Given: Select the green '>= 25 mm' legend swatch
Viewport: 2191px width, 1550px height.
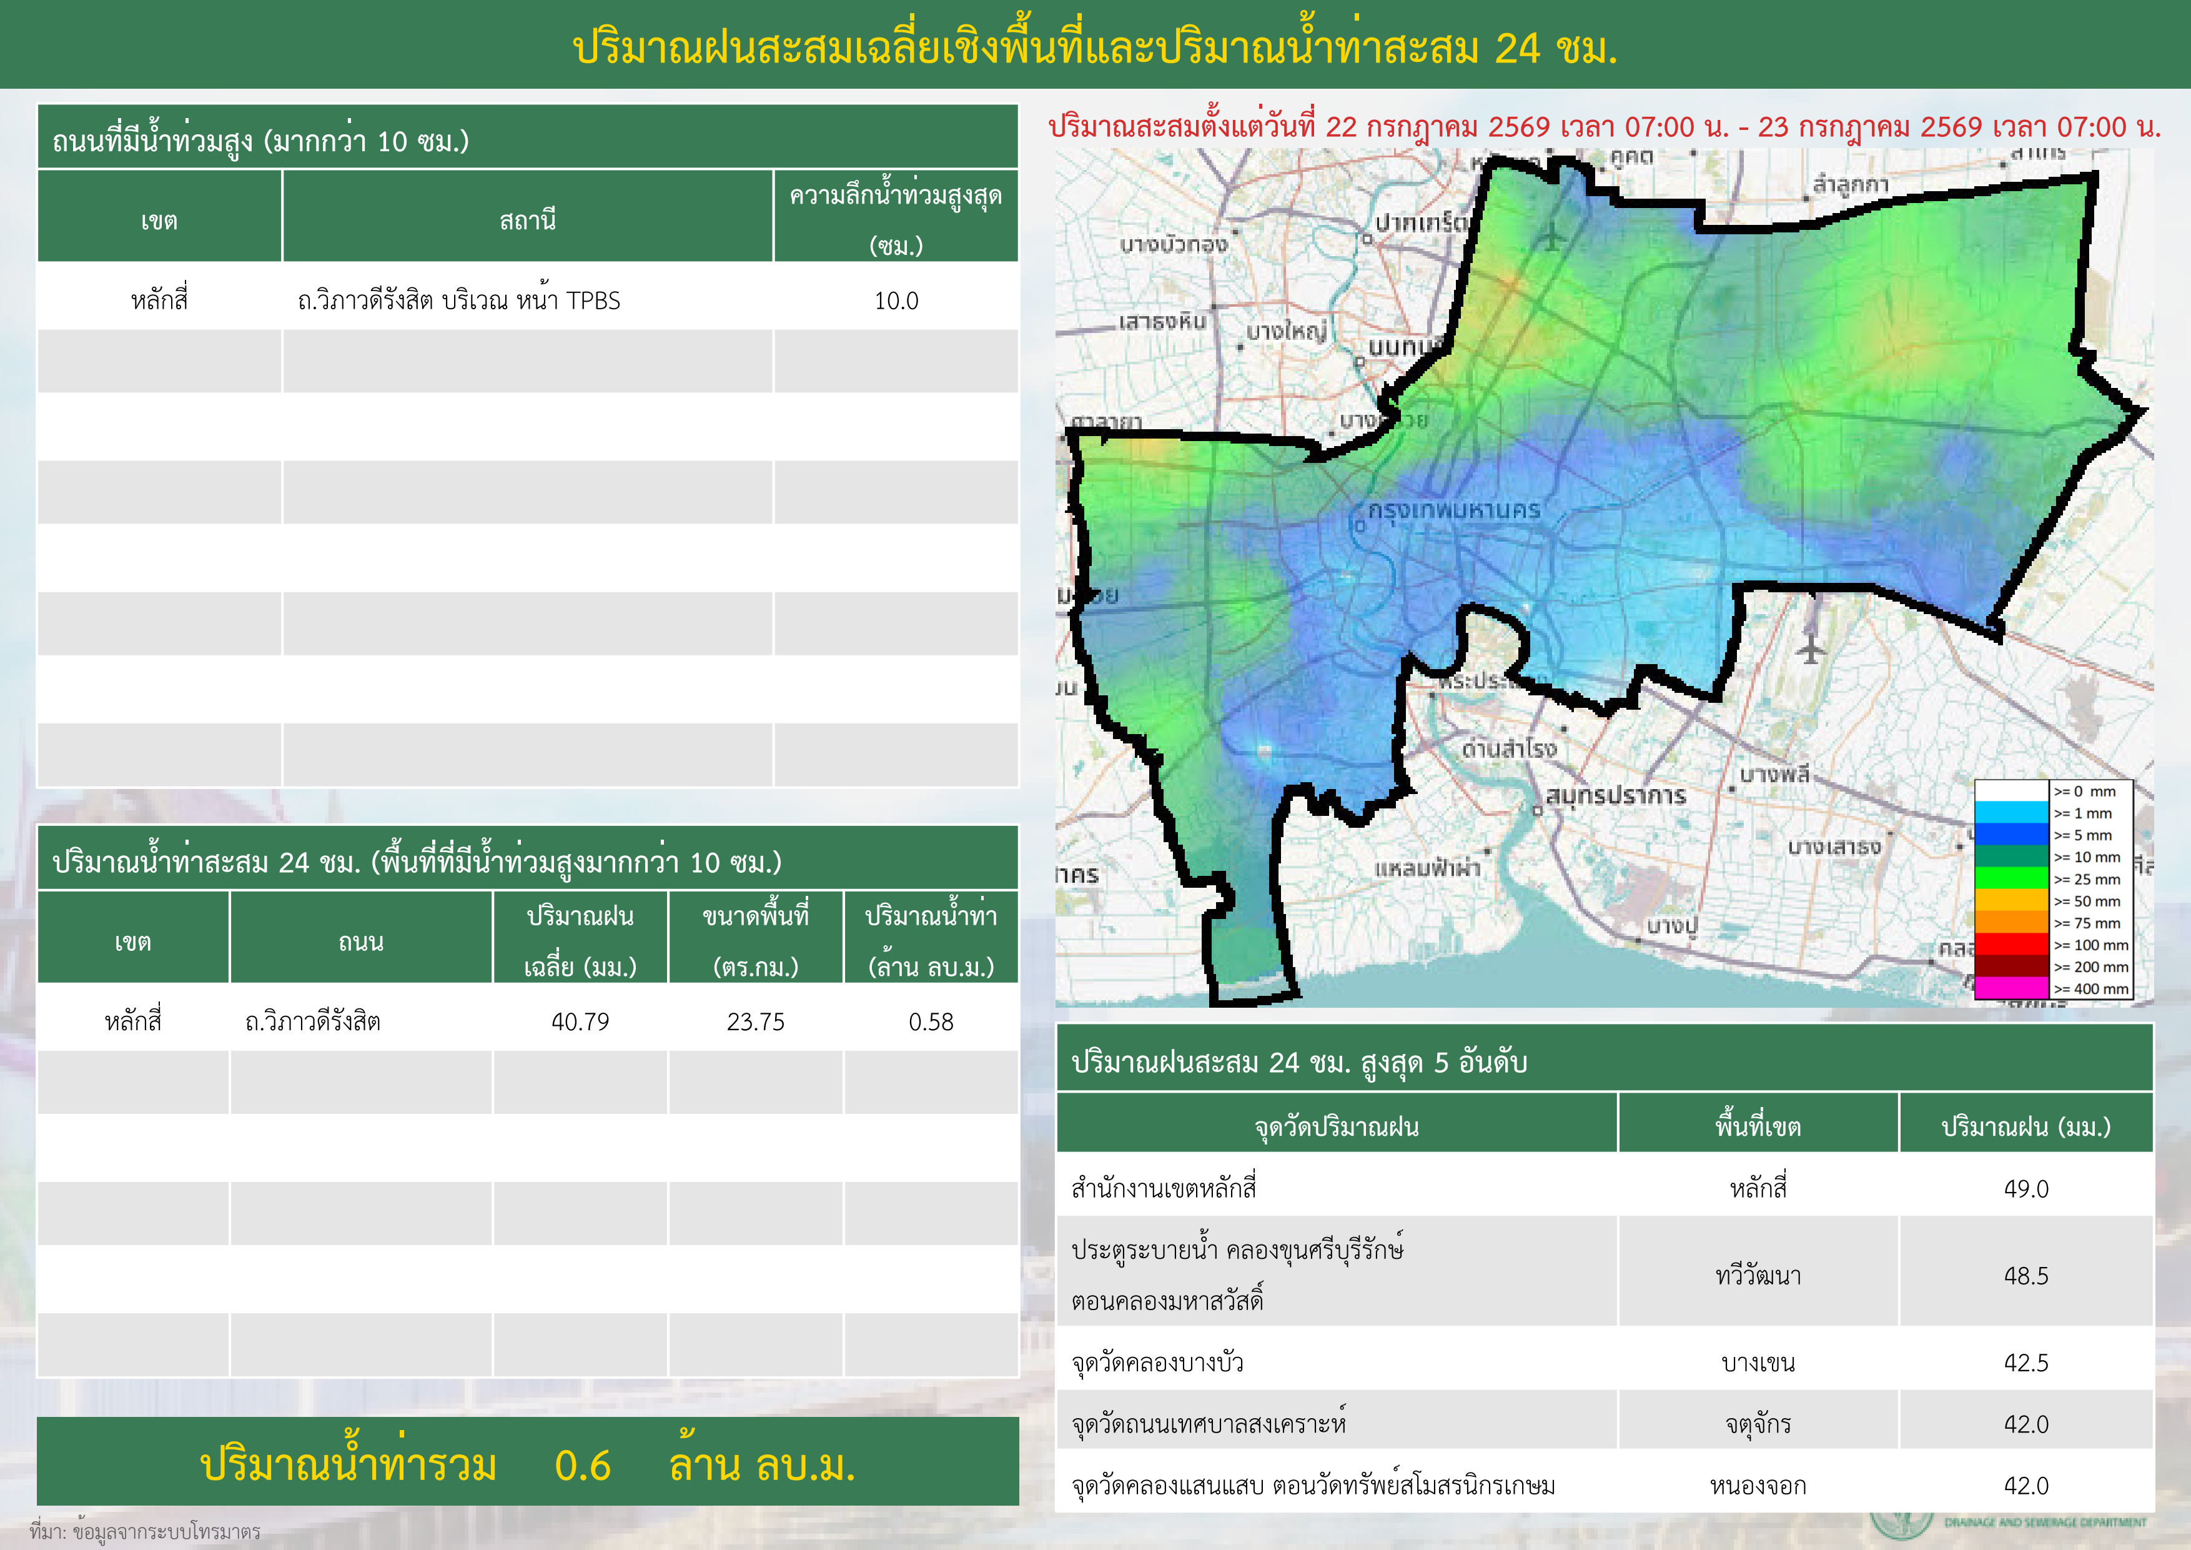Looking at the screenshot, I should [x=2012, y=879].
